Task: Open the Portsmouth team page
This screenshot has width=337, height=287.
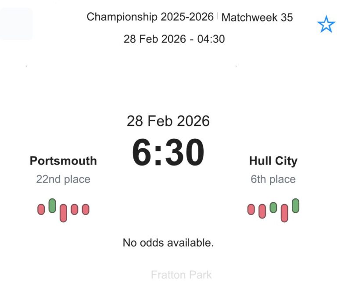Action: pos(63,161)
